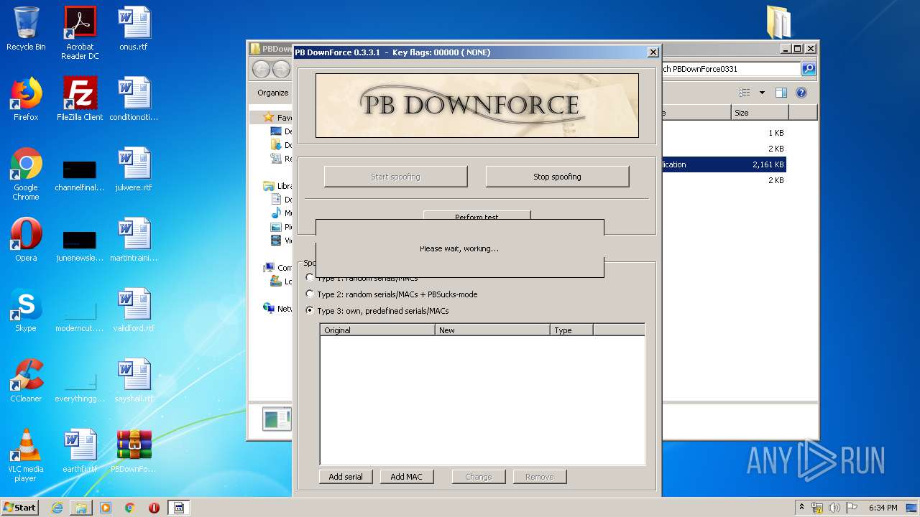Screen dimensions: 920x517
Task: Select the conditionciti... document icon
Action: [x=134, y=99]
